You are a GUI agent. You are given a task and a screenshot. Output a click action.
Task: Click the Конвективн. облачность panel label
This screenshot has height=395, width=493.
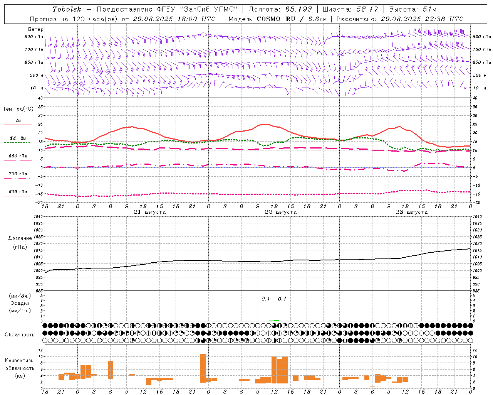(20, 365)
